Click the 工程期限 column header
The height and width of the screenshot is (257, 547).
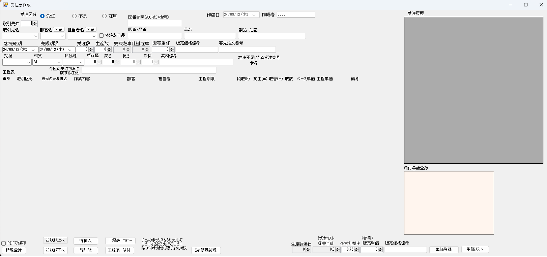(207, 79)
